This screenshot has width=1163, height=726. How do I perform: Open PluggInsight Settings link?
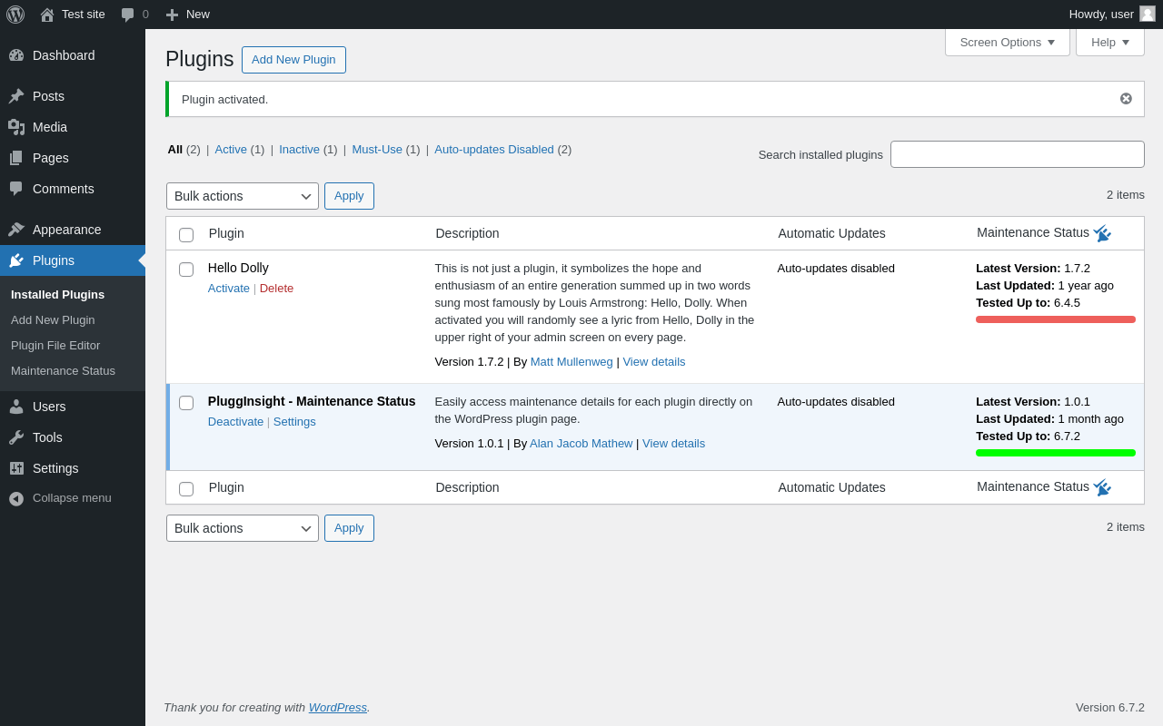coord(294,422)
